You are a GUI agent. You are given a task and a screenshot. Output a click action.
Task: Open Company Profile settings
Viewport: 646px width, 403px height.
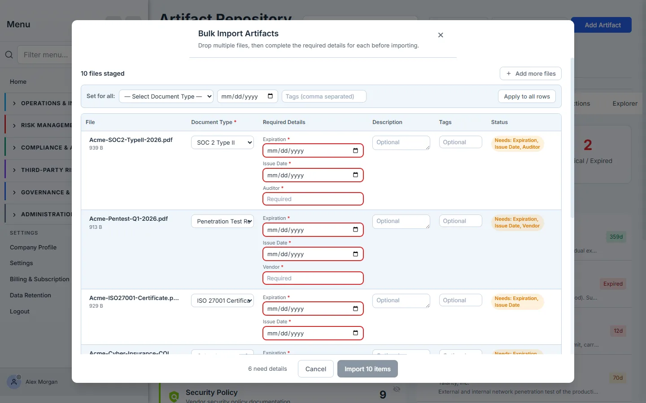coord(33,247)
